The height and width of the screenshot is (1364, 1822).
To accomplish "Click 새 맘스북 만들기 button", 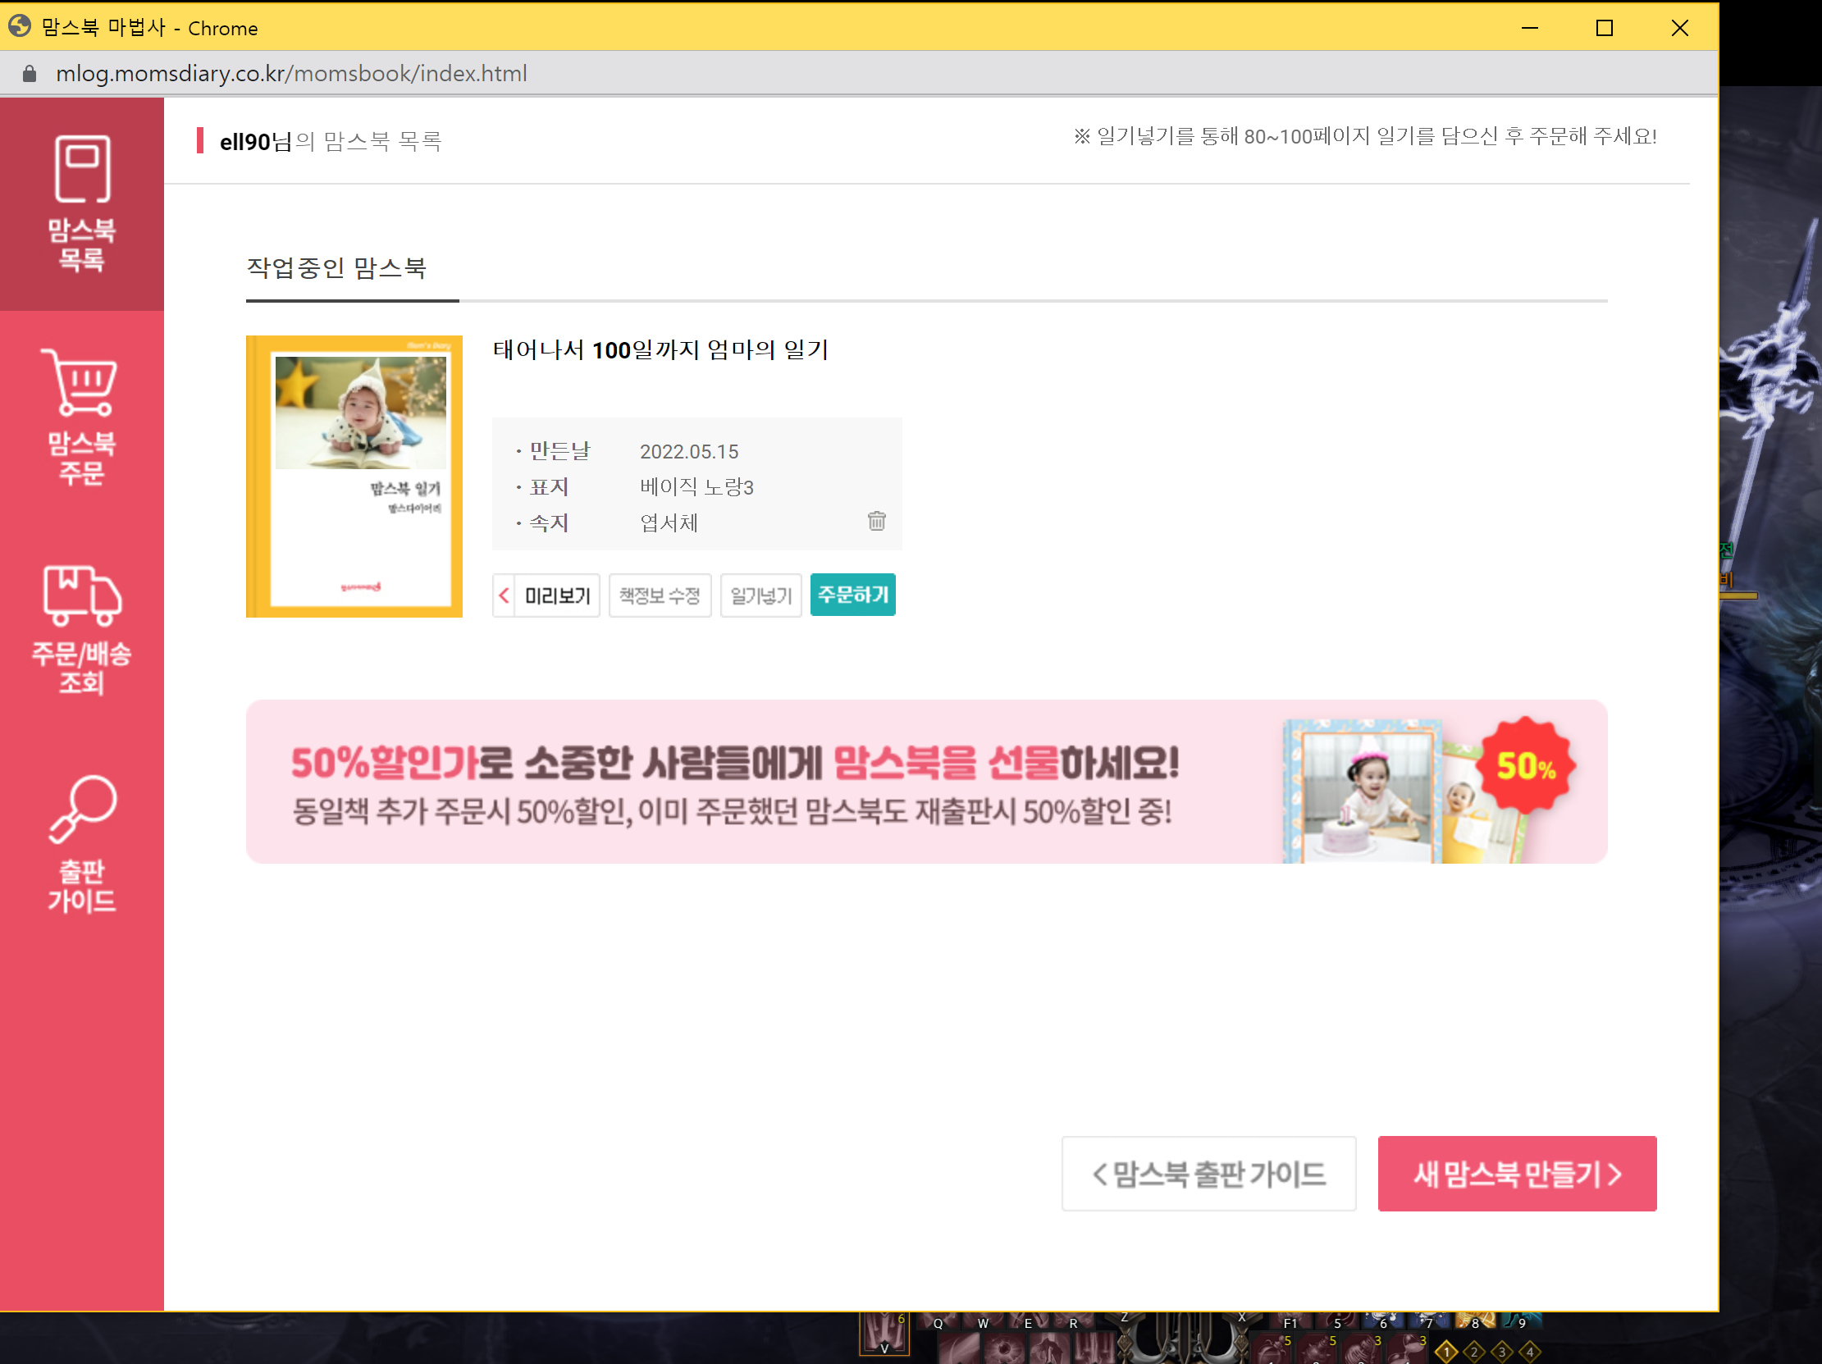I will (1516, 1173).
